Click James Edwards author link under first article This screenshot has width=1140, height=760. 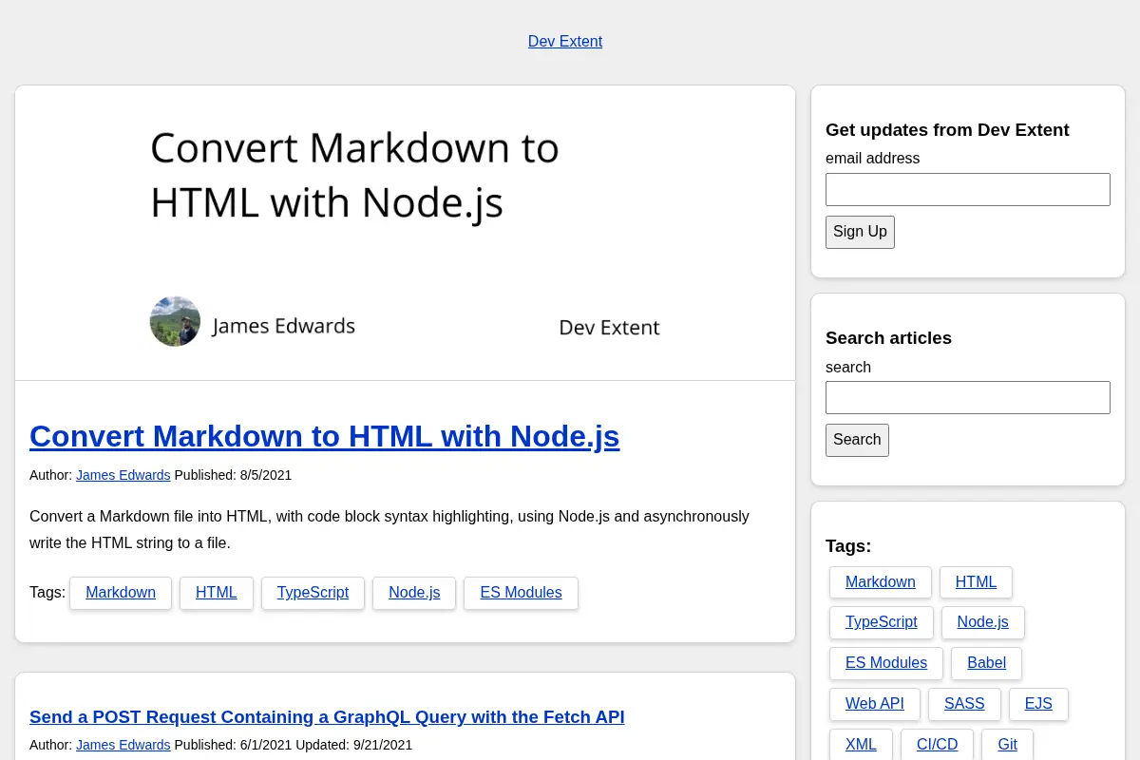tap(123, 475)
